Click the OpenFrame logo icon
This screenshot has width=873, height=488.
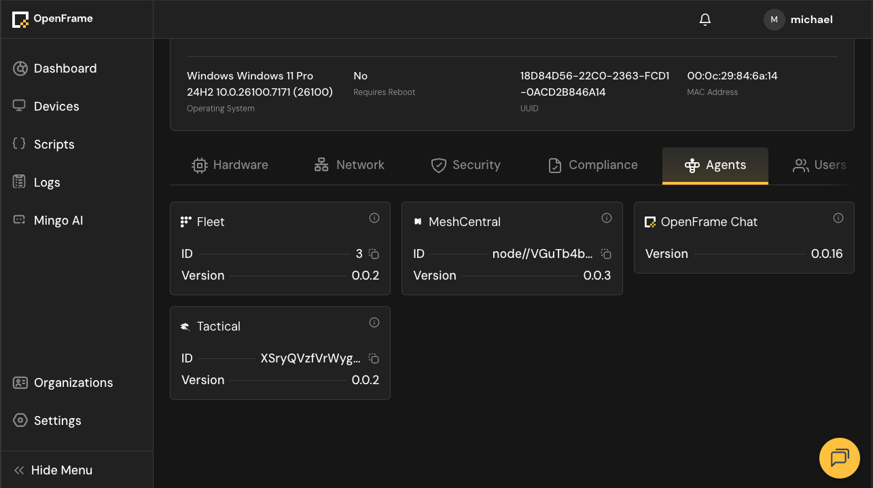point(20,20)
